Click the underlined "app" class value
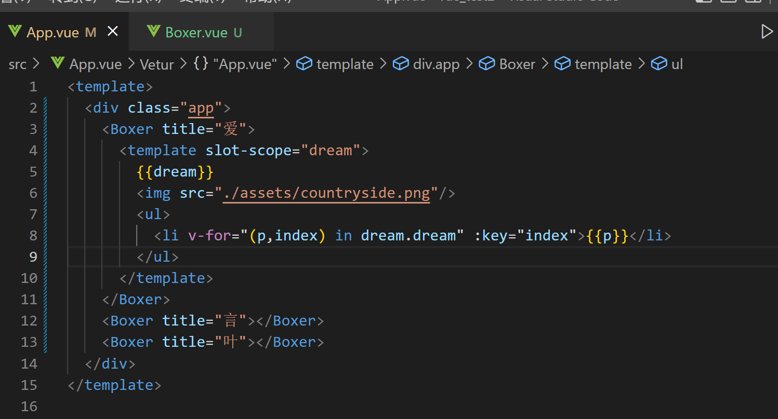The height and width of the screenshot is (419, 778). 201,108
